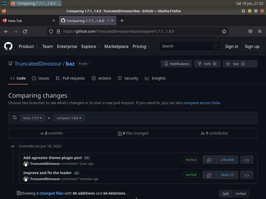View Verified badge on commit 5ea6115
The height and width of the screenshot is (199, 266).
pyautogui.click(x=191, y=175)
